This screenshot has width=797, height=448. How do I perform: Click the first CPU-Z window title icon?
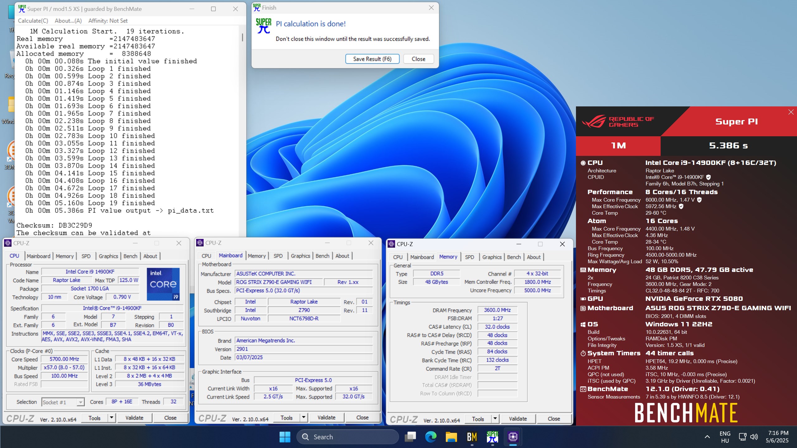coord(8,243)
